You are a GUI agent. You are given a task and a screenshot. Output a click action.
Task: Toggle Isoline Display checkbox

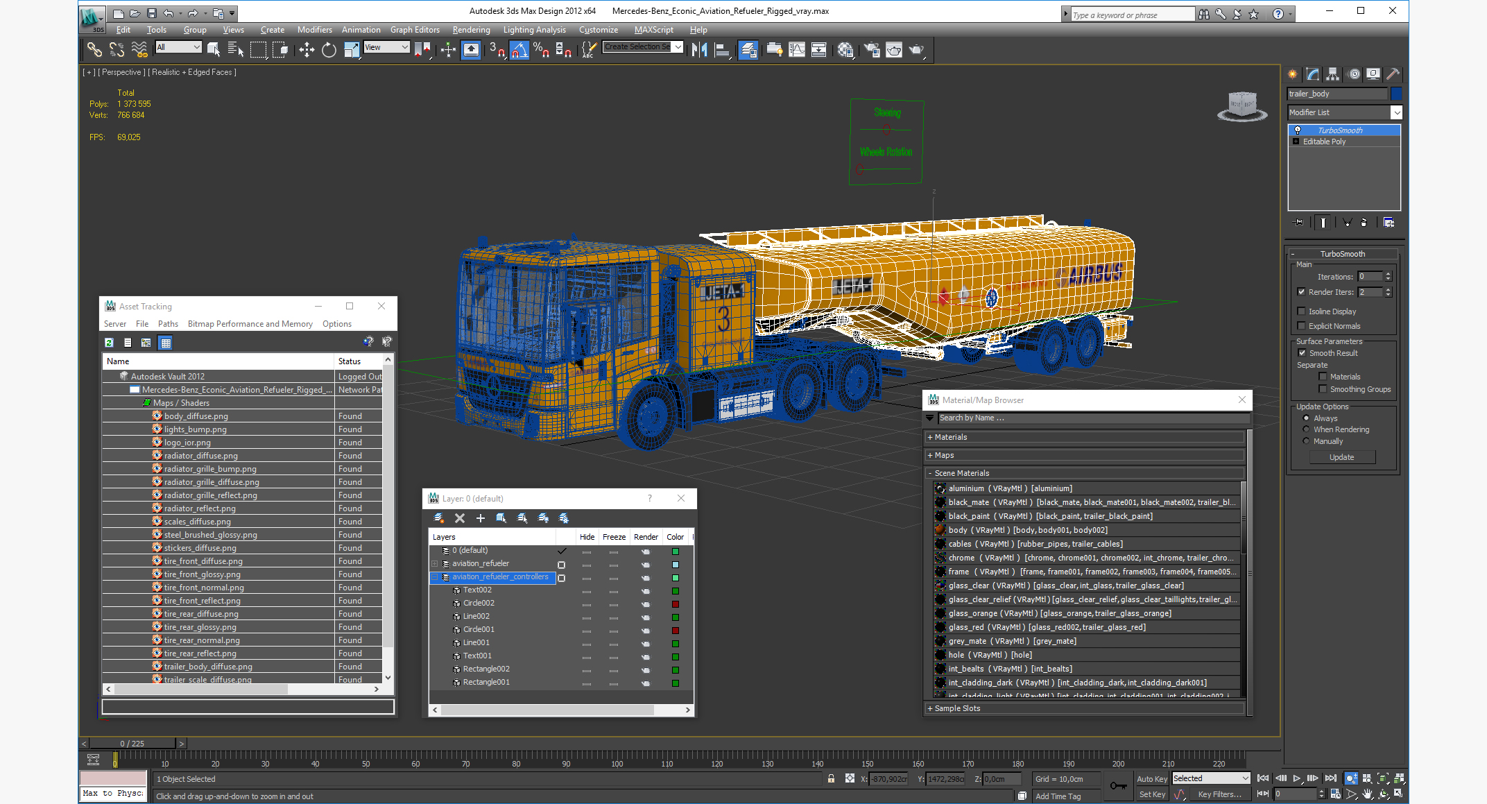1302,311
